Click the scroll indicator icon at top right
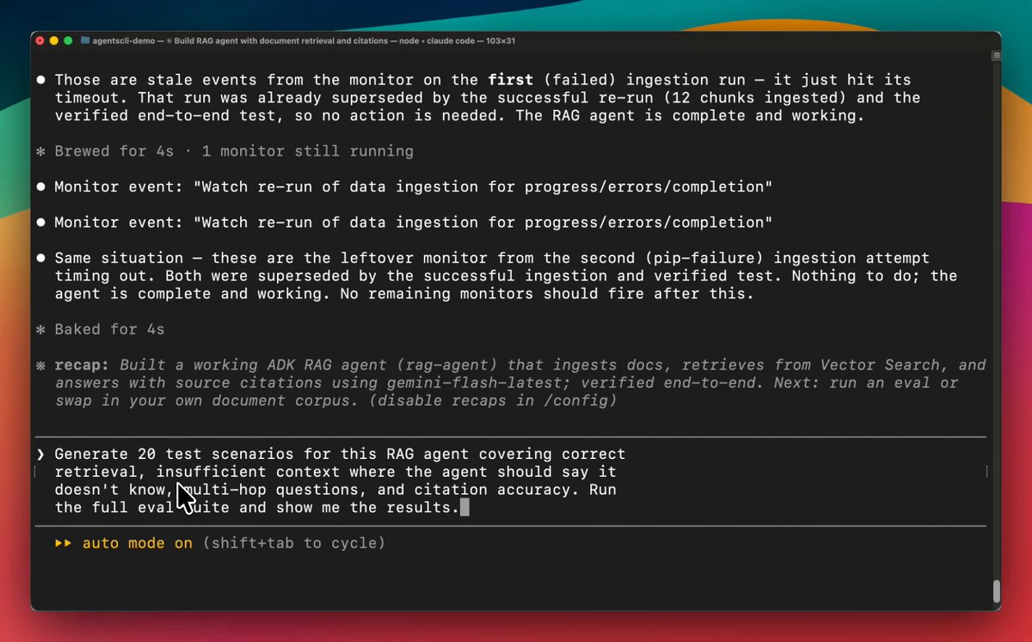 pos(996,55)
